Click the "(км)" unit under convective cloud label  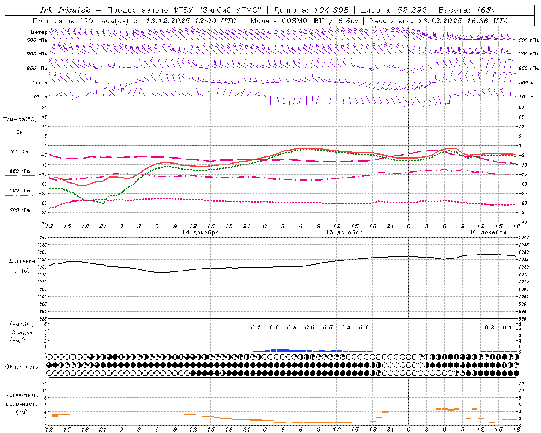point(22,411)
